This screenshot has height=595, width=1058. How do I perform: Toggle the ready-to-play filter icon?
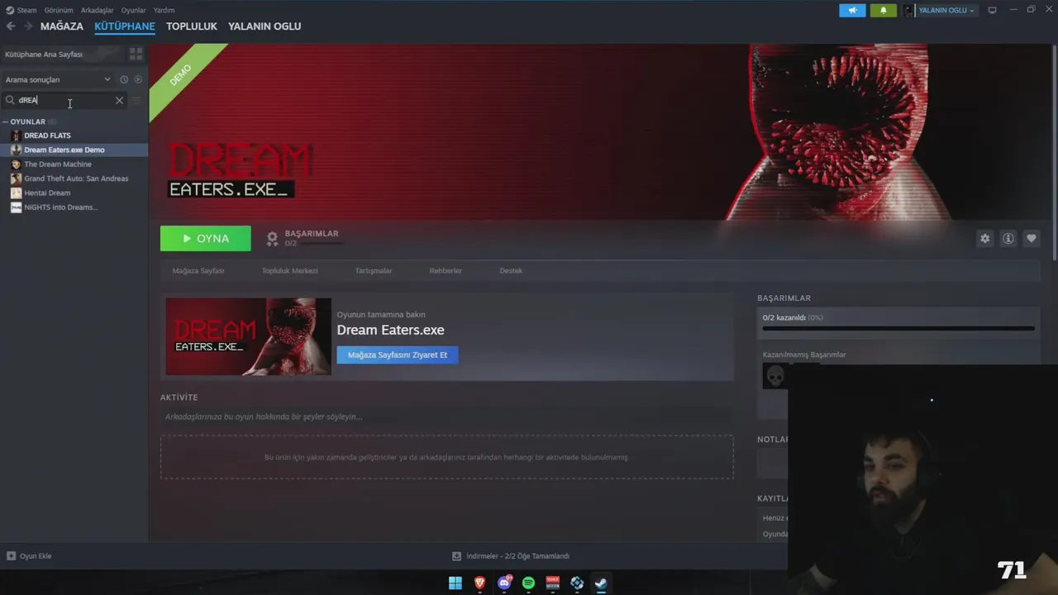(138, 79)
